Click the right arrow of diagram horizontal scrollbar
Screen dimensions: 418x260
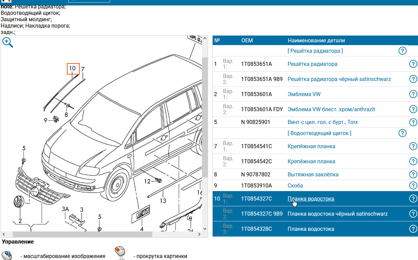tap(200, 234)
